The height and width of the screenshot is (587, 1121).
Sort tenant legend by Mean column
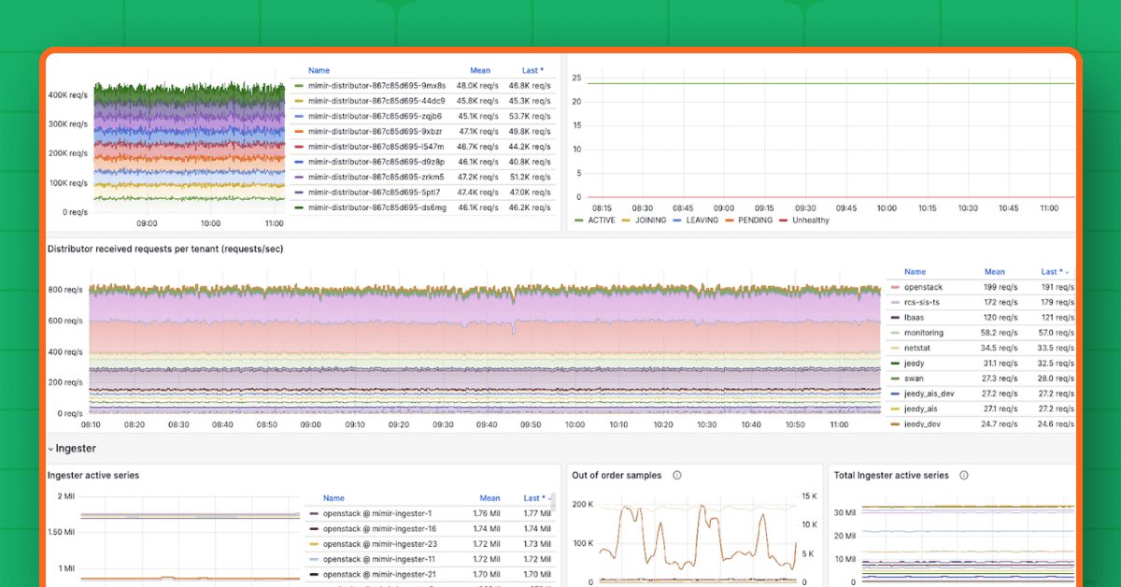994,271
